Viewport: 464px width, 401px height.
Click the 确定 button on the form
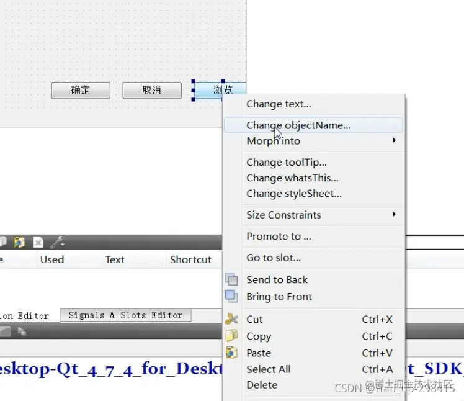coord(81,91)
